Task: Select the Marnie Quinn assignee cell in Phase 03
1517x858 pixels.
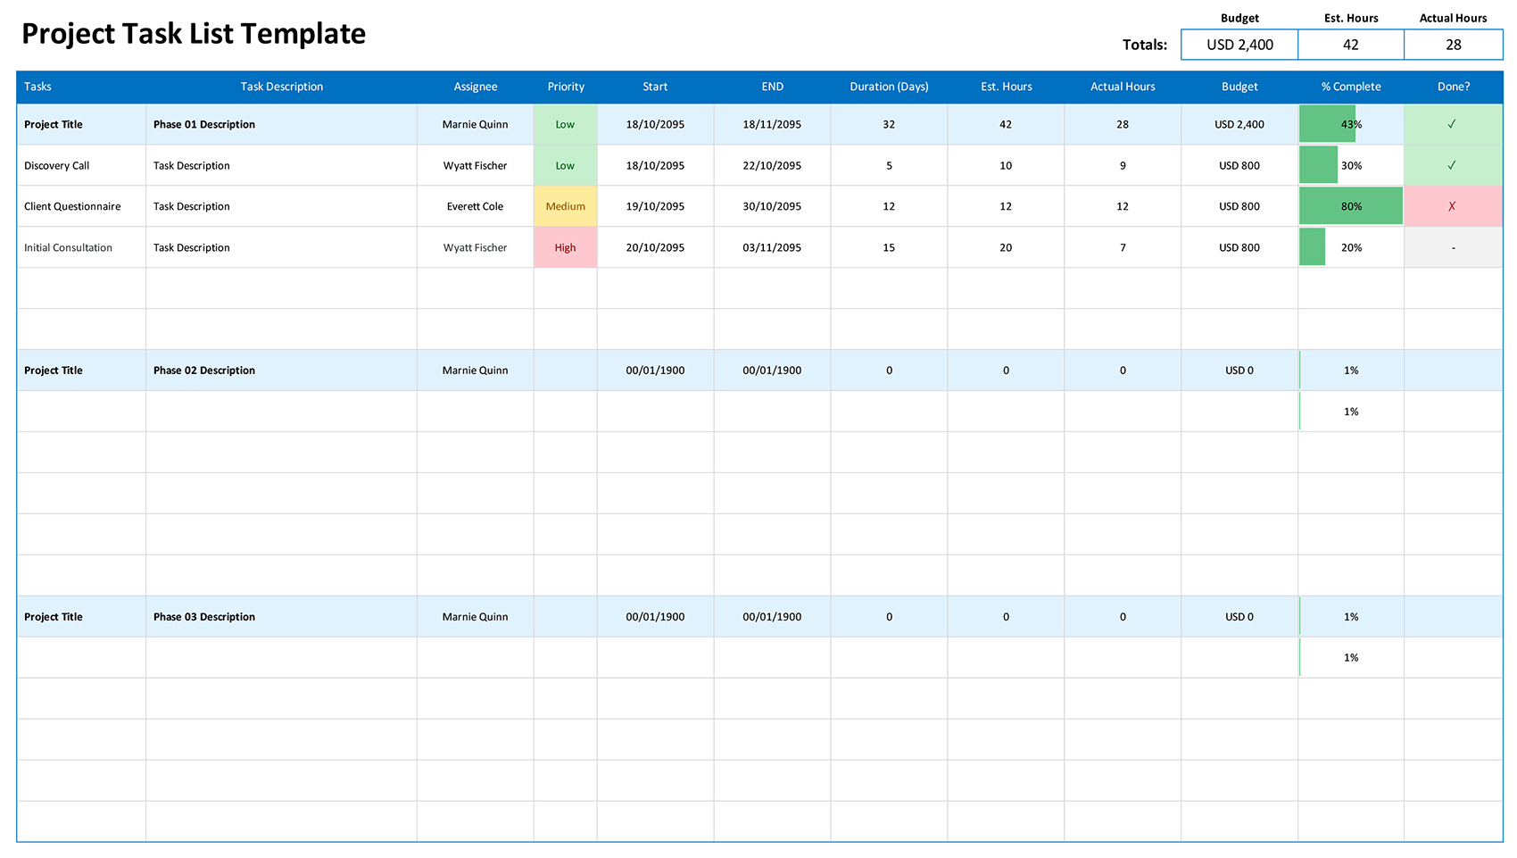Action: coord(475,616)
